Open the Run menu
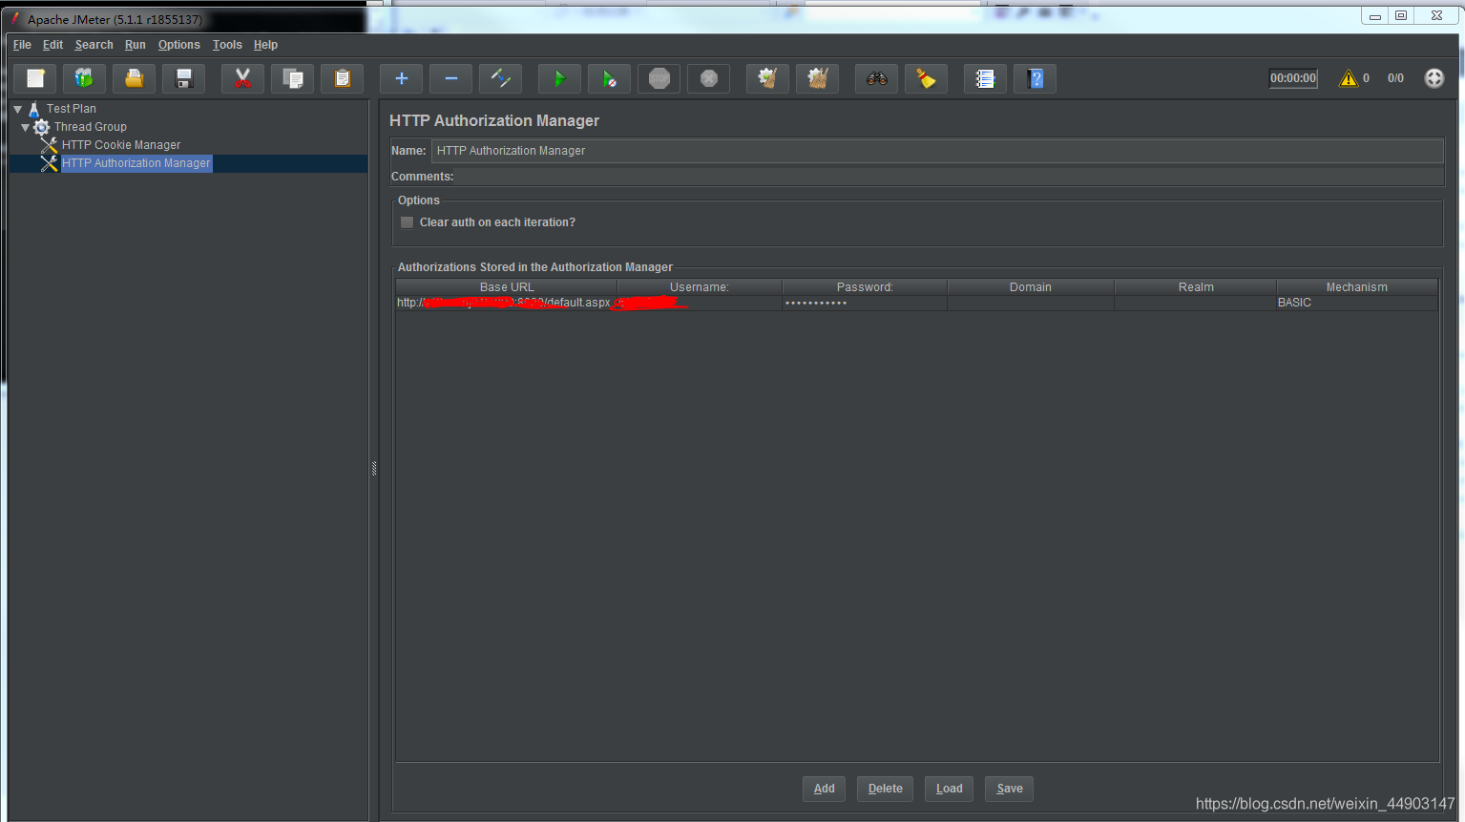The width and height of the screenshot is (1465, 822). click(x=136, y=45)
